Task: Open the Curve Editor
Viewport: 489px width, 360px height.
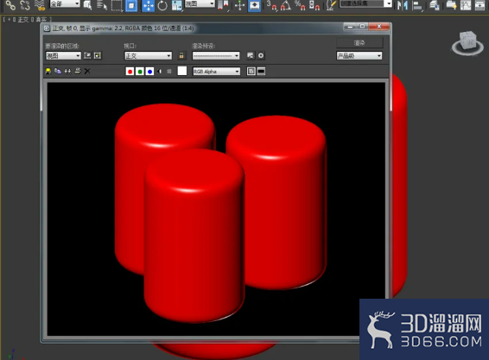Action: click(x=466, y=5)
